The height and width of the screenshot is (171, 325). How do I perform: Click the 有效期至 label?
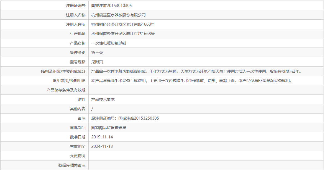(x=78, y=146)
